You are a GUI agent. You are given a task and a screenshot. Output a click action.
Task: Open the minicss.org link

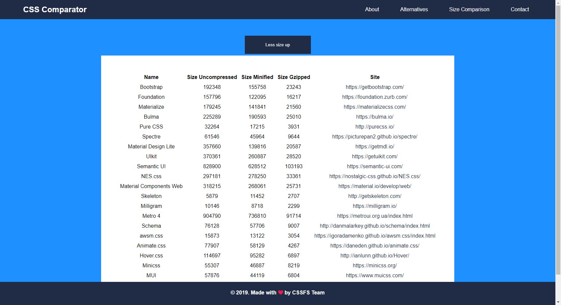[375, 265]
